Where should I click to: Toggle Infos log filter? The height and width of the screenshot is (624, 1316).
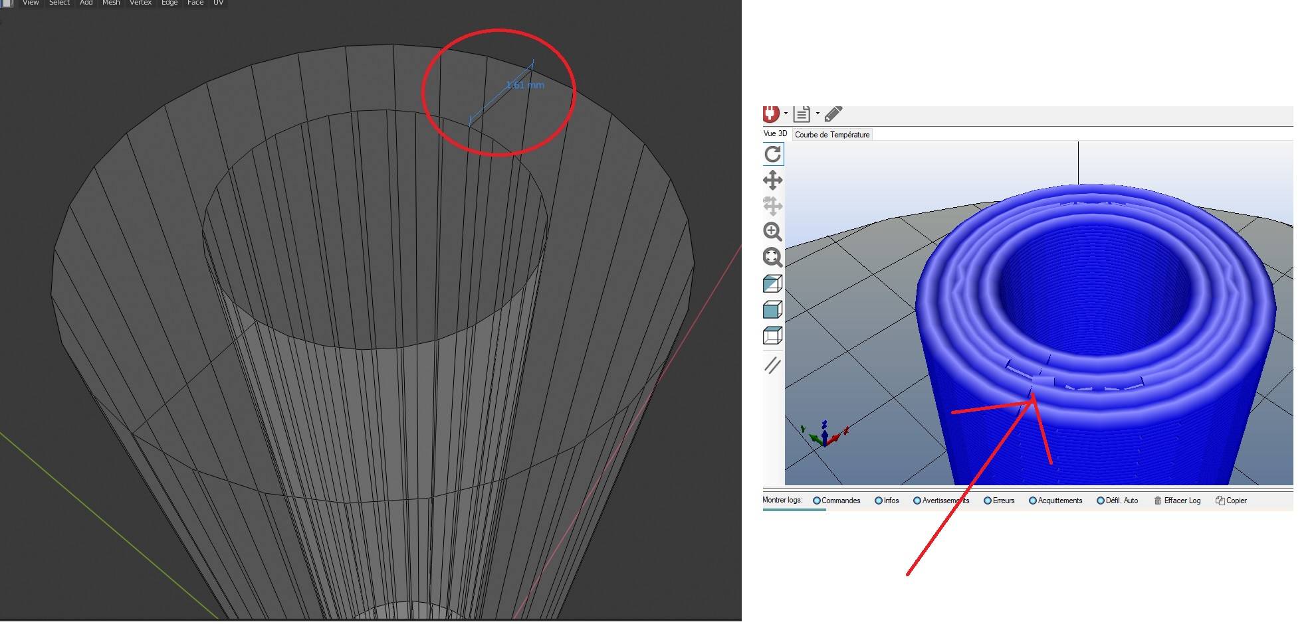pyautogui.click(x=887, y=501)
